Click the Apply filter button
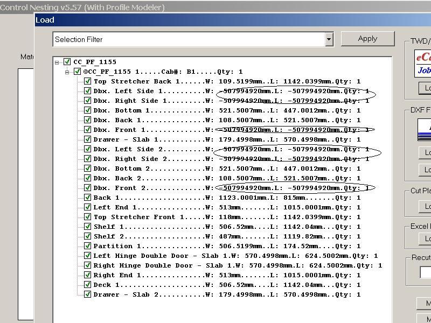Screen dimensions: 431x323 point(368,39)
